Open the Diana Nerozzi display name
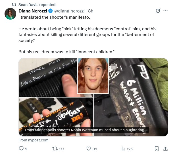Screen dimensions: 173x155 [33, 11]
